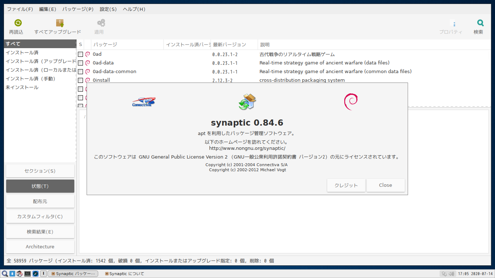This screenshot has height=278, width=495.
Task: Select the 0ad-data package name
Action: tap(103, 63)
